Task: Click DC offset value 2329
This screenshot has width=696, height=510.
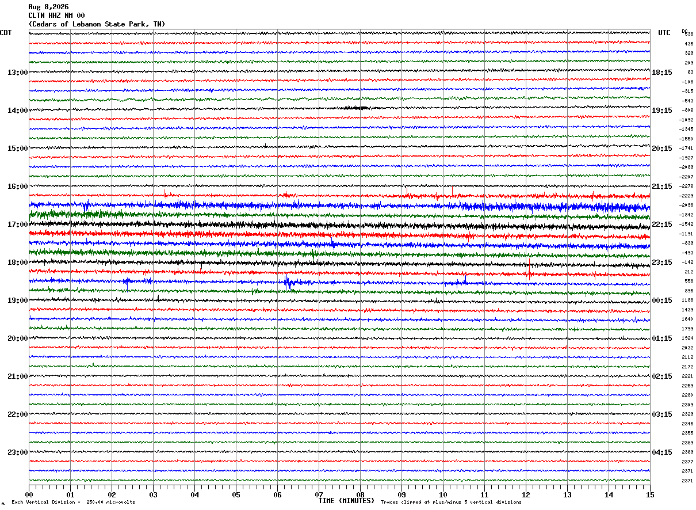Action: (x=687, y=414)
